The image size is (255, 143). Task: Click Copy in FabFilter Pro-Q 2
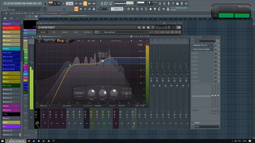(93, 41)
